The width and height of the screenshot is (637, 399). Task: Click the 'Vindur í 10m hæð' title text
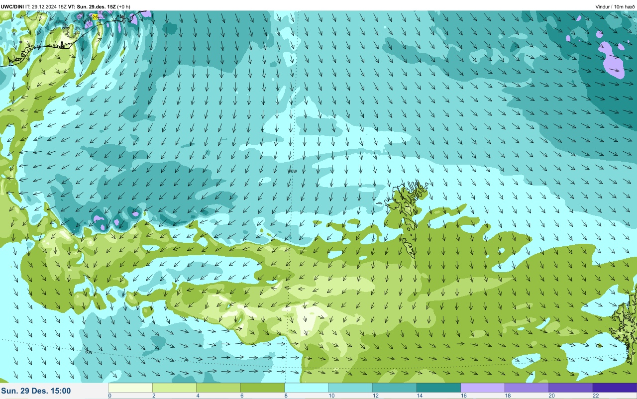[615, 6]
